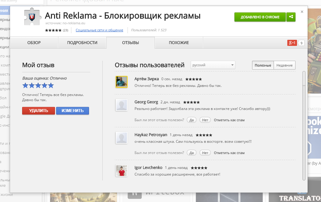This screenshot has height=202, width=321.
Task: Open Артём Зирка's profile name
Action: [x=147, y=79]
